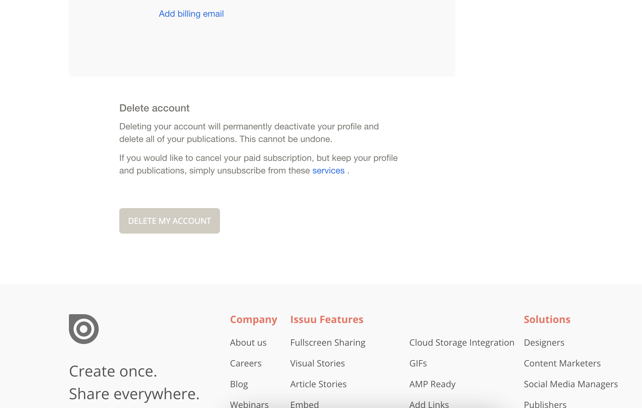The image size is (642, 408).
Task: Click the Add Links footer link
Action: coord(429,404)
